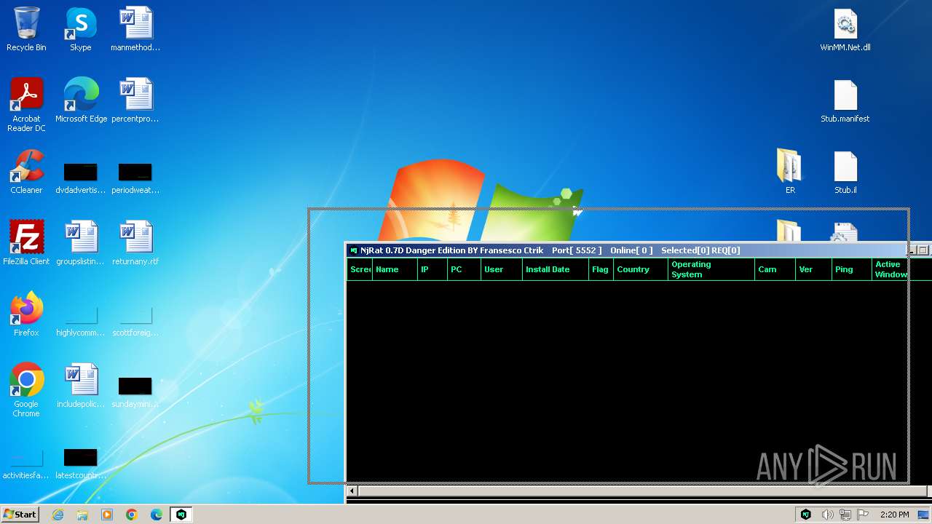Select the Stub.manifest file icon
The height and width of the screenshot is (524, 932).
coord(845,100)
